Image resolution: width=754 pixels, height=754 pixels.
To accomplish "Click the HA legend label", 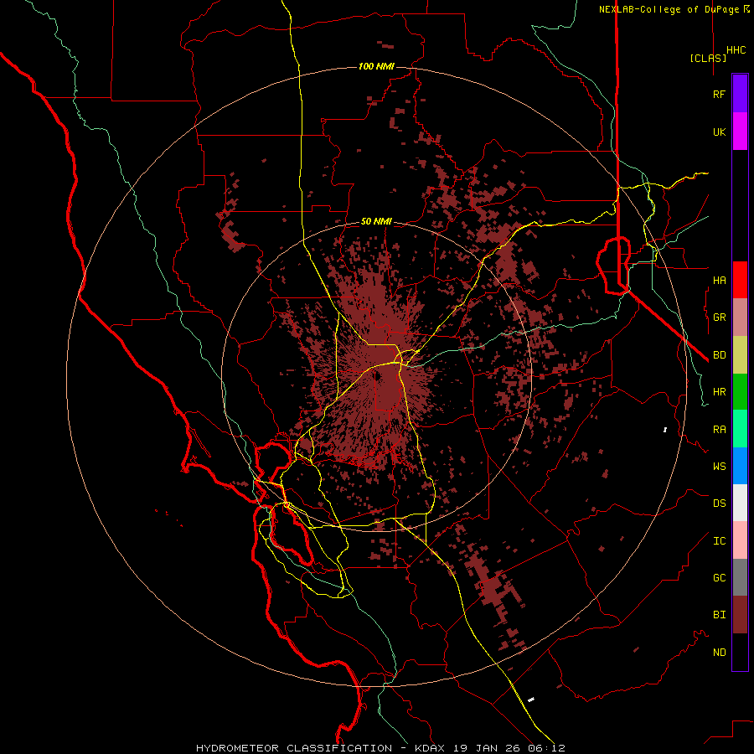I will click(x=719, y=280).
